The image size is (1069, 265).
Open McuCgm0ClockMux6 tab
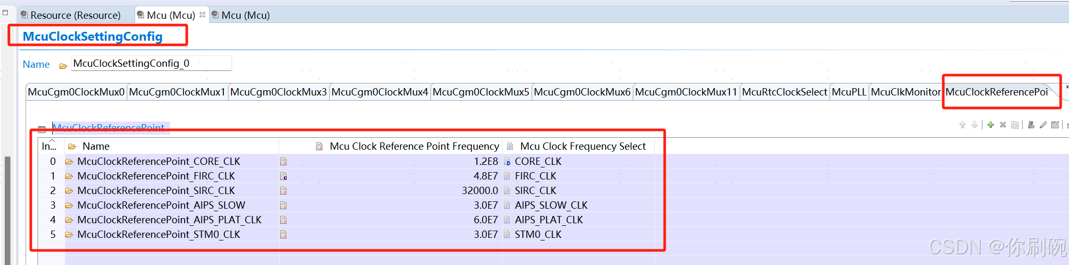click(582, 92)
